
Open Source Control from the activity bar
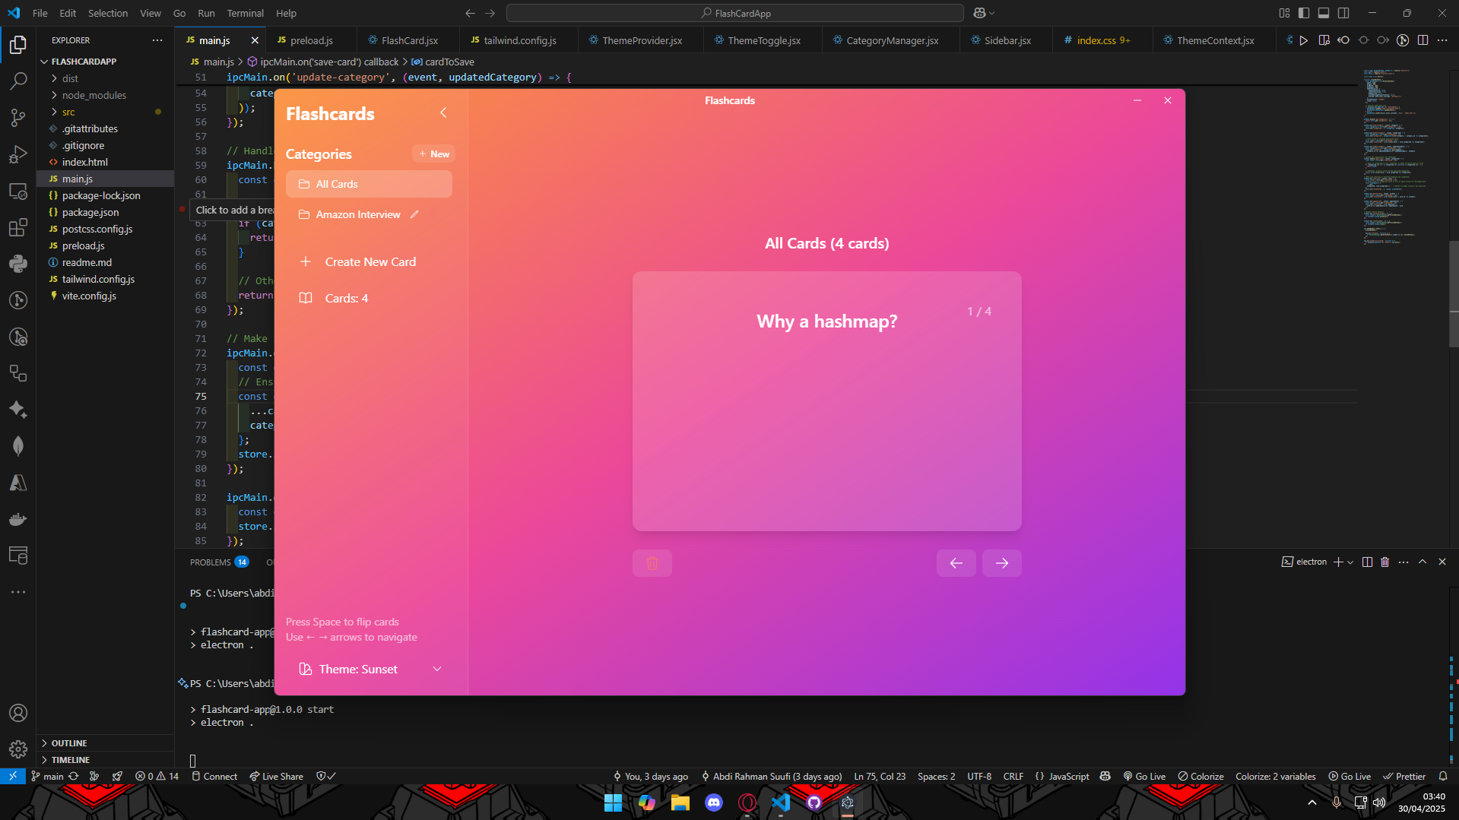(18, 118)
